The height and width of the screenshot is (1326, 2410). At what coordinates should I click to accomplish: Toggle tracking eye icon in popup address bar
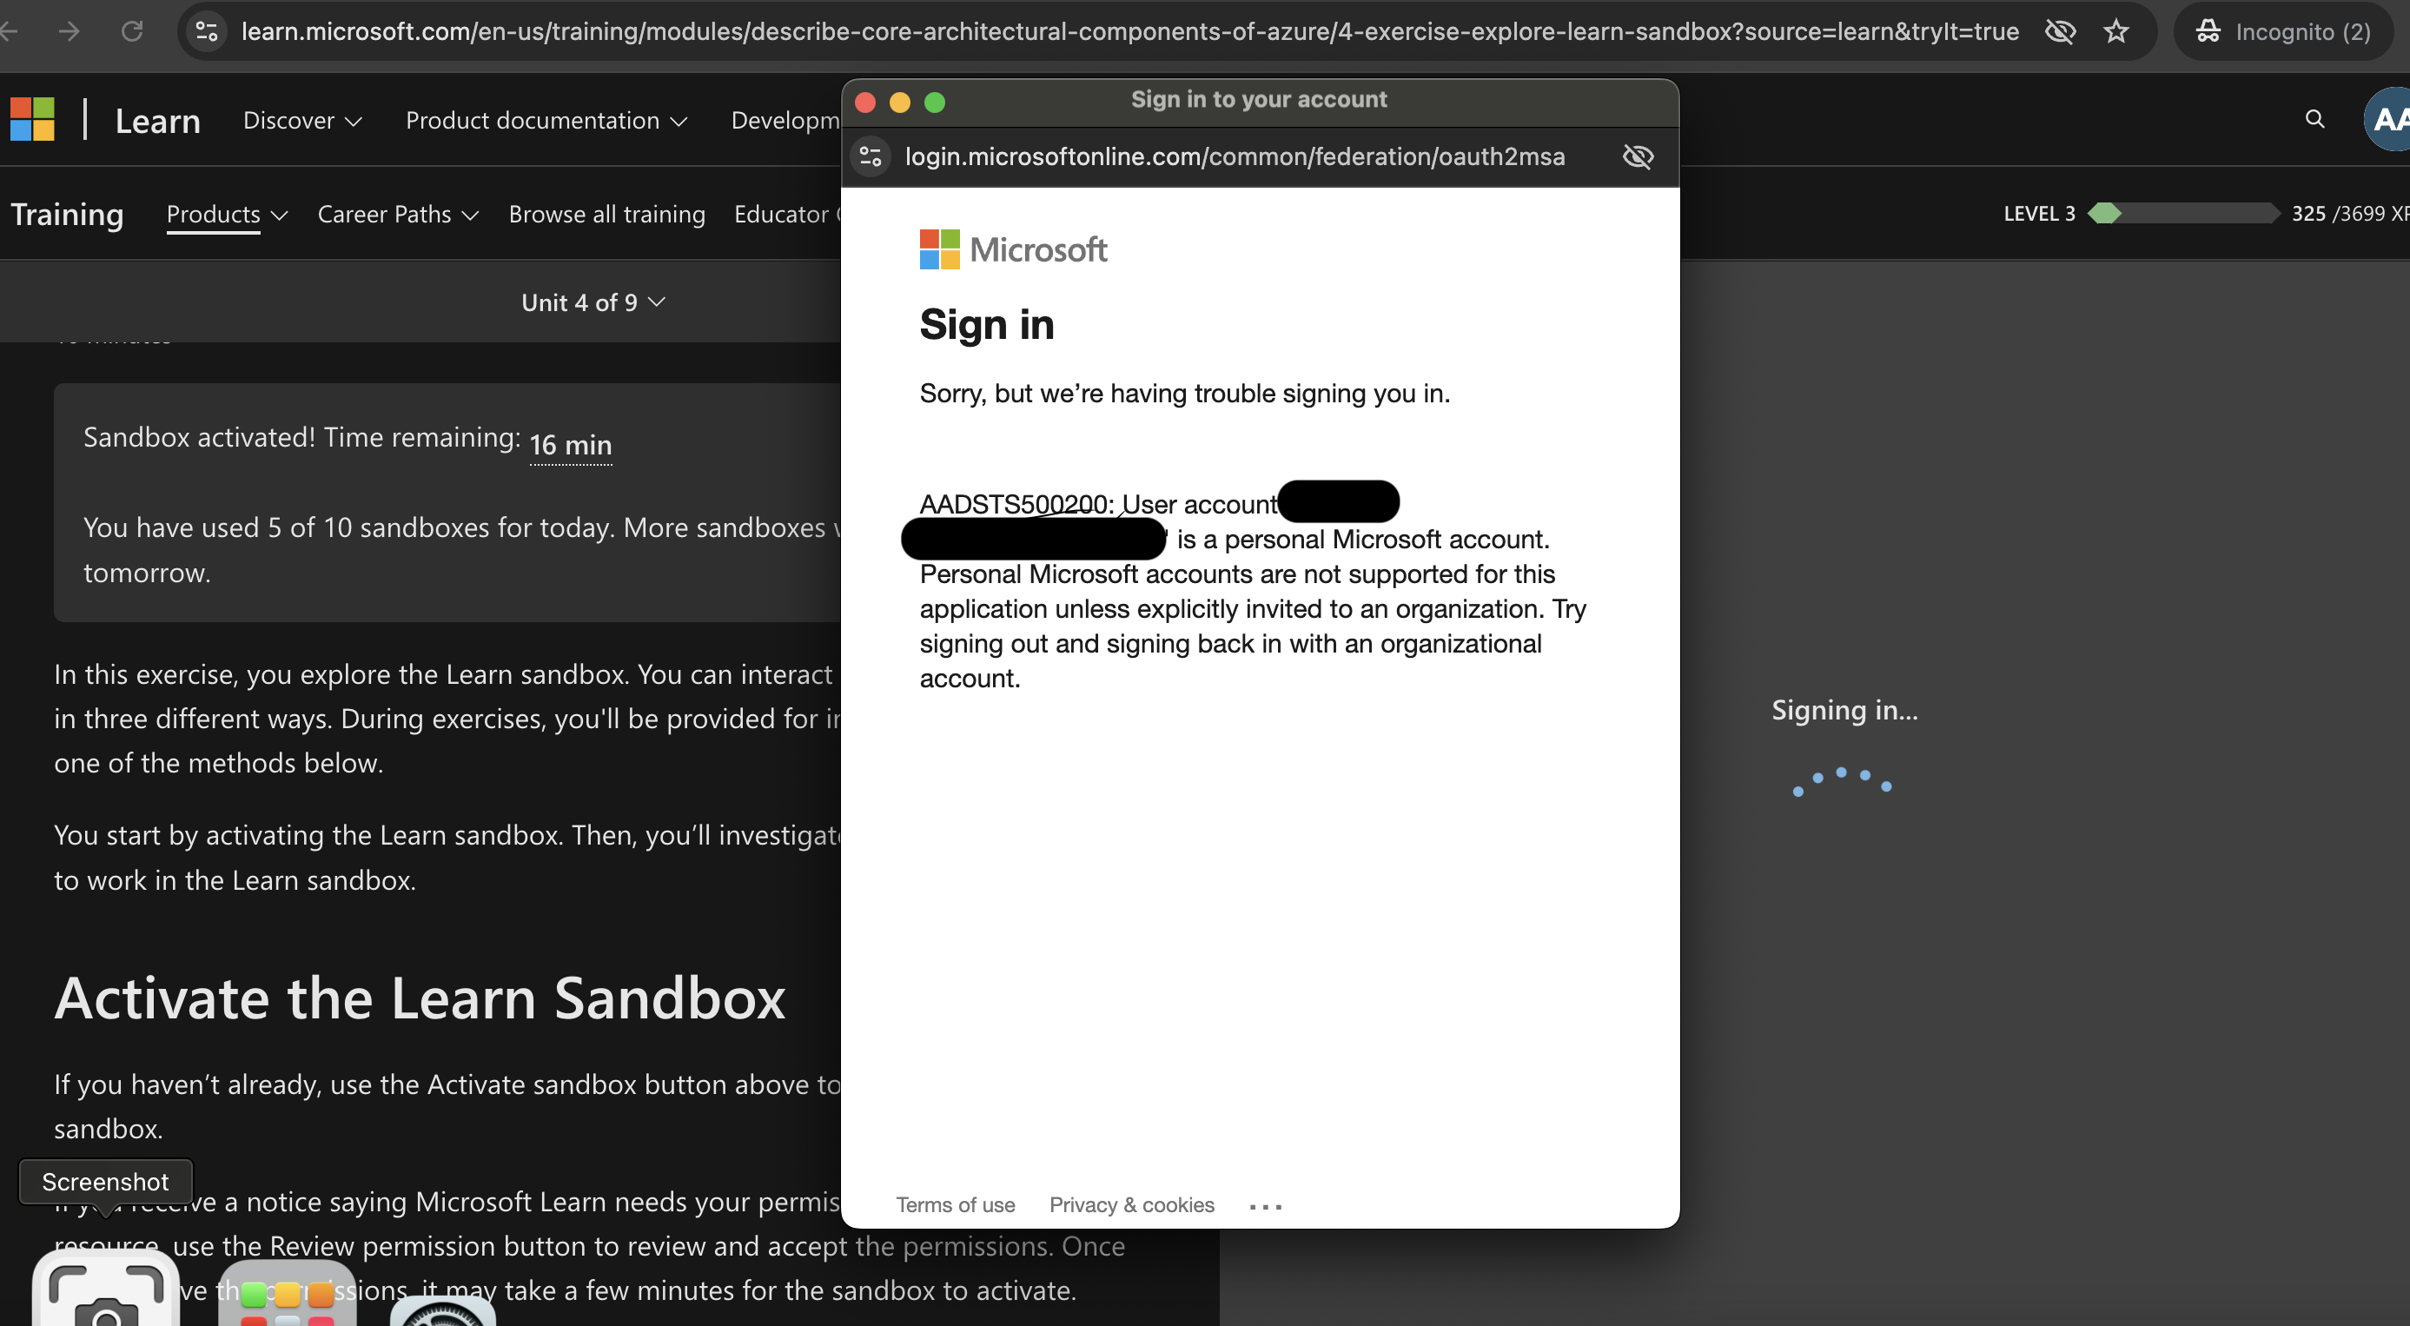click(x=1638, y=156)
